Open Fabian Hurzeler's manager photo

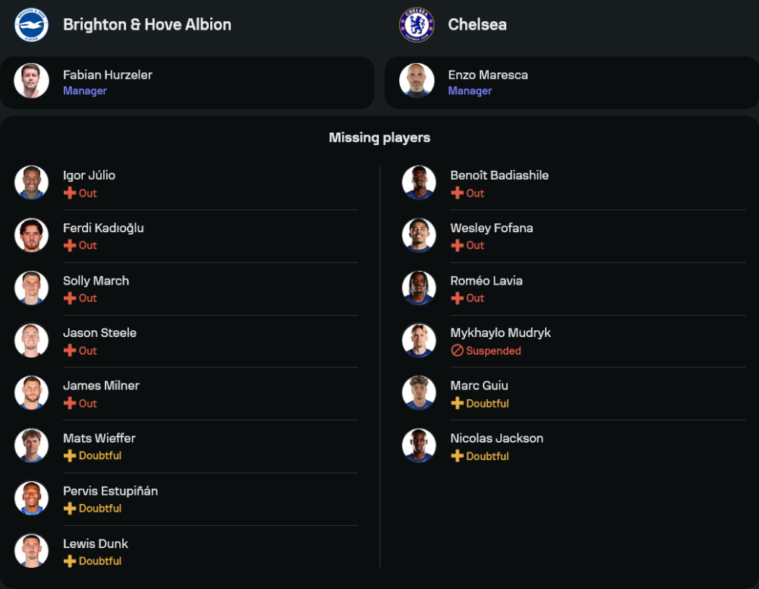pos(31,80)
